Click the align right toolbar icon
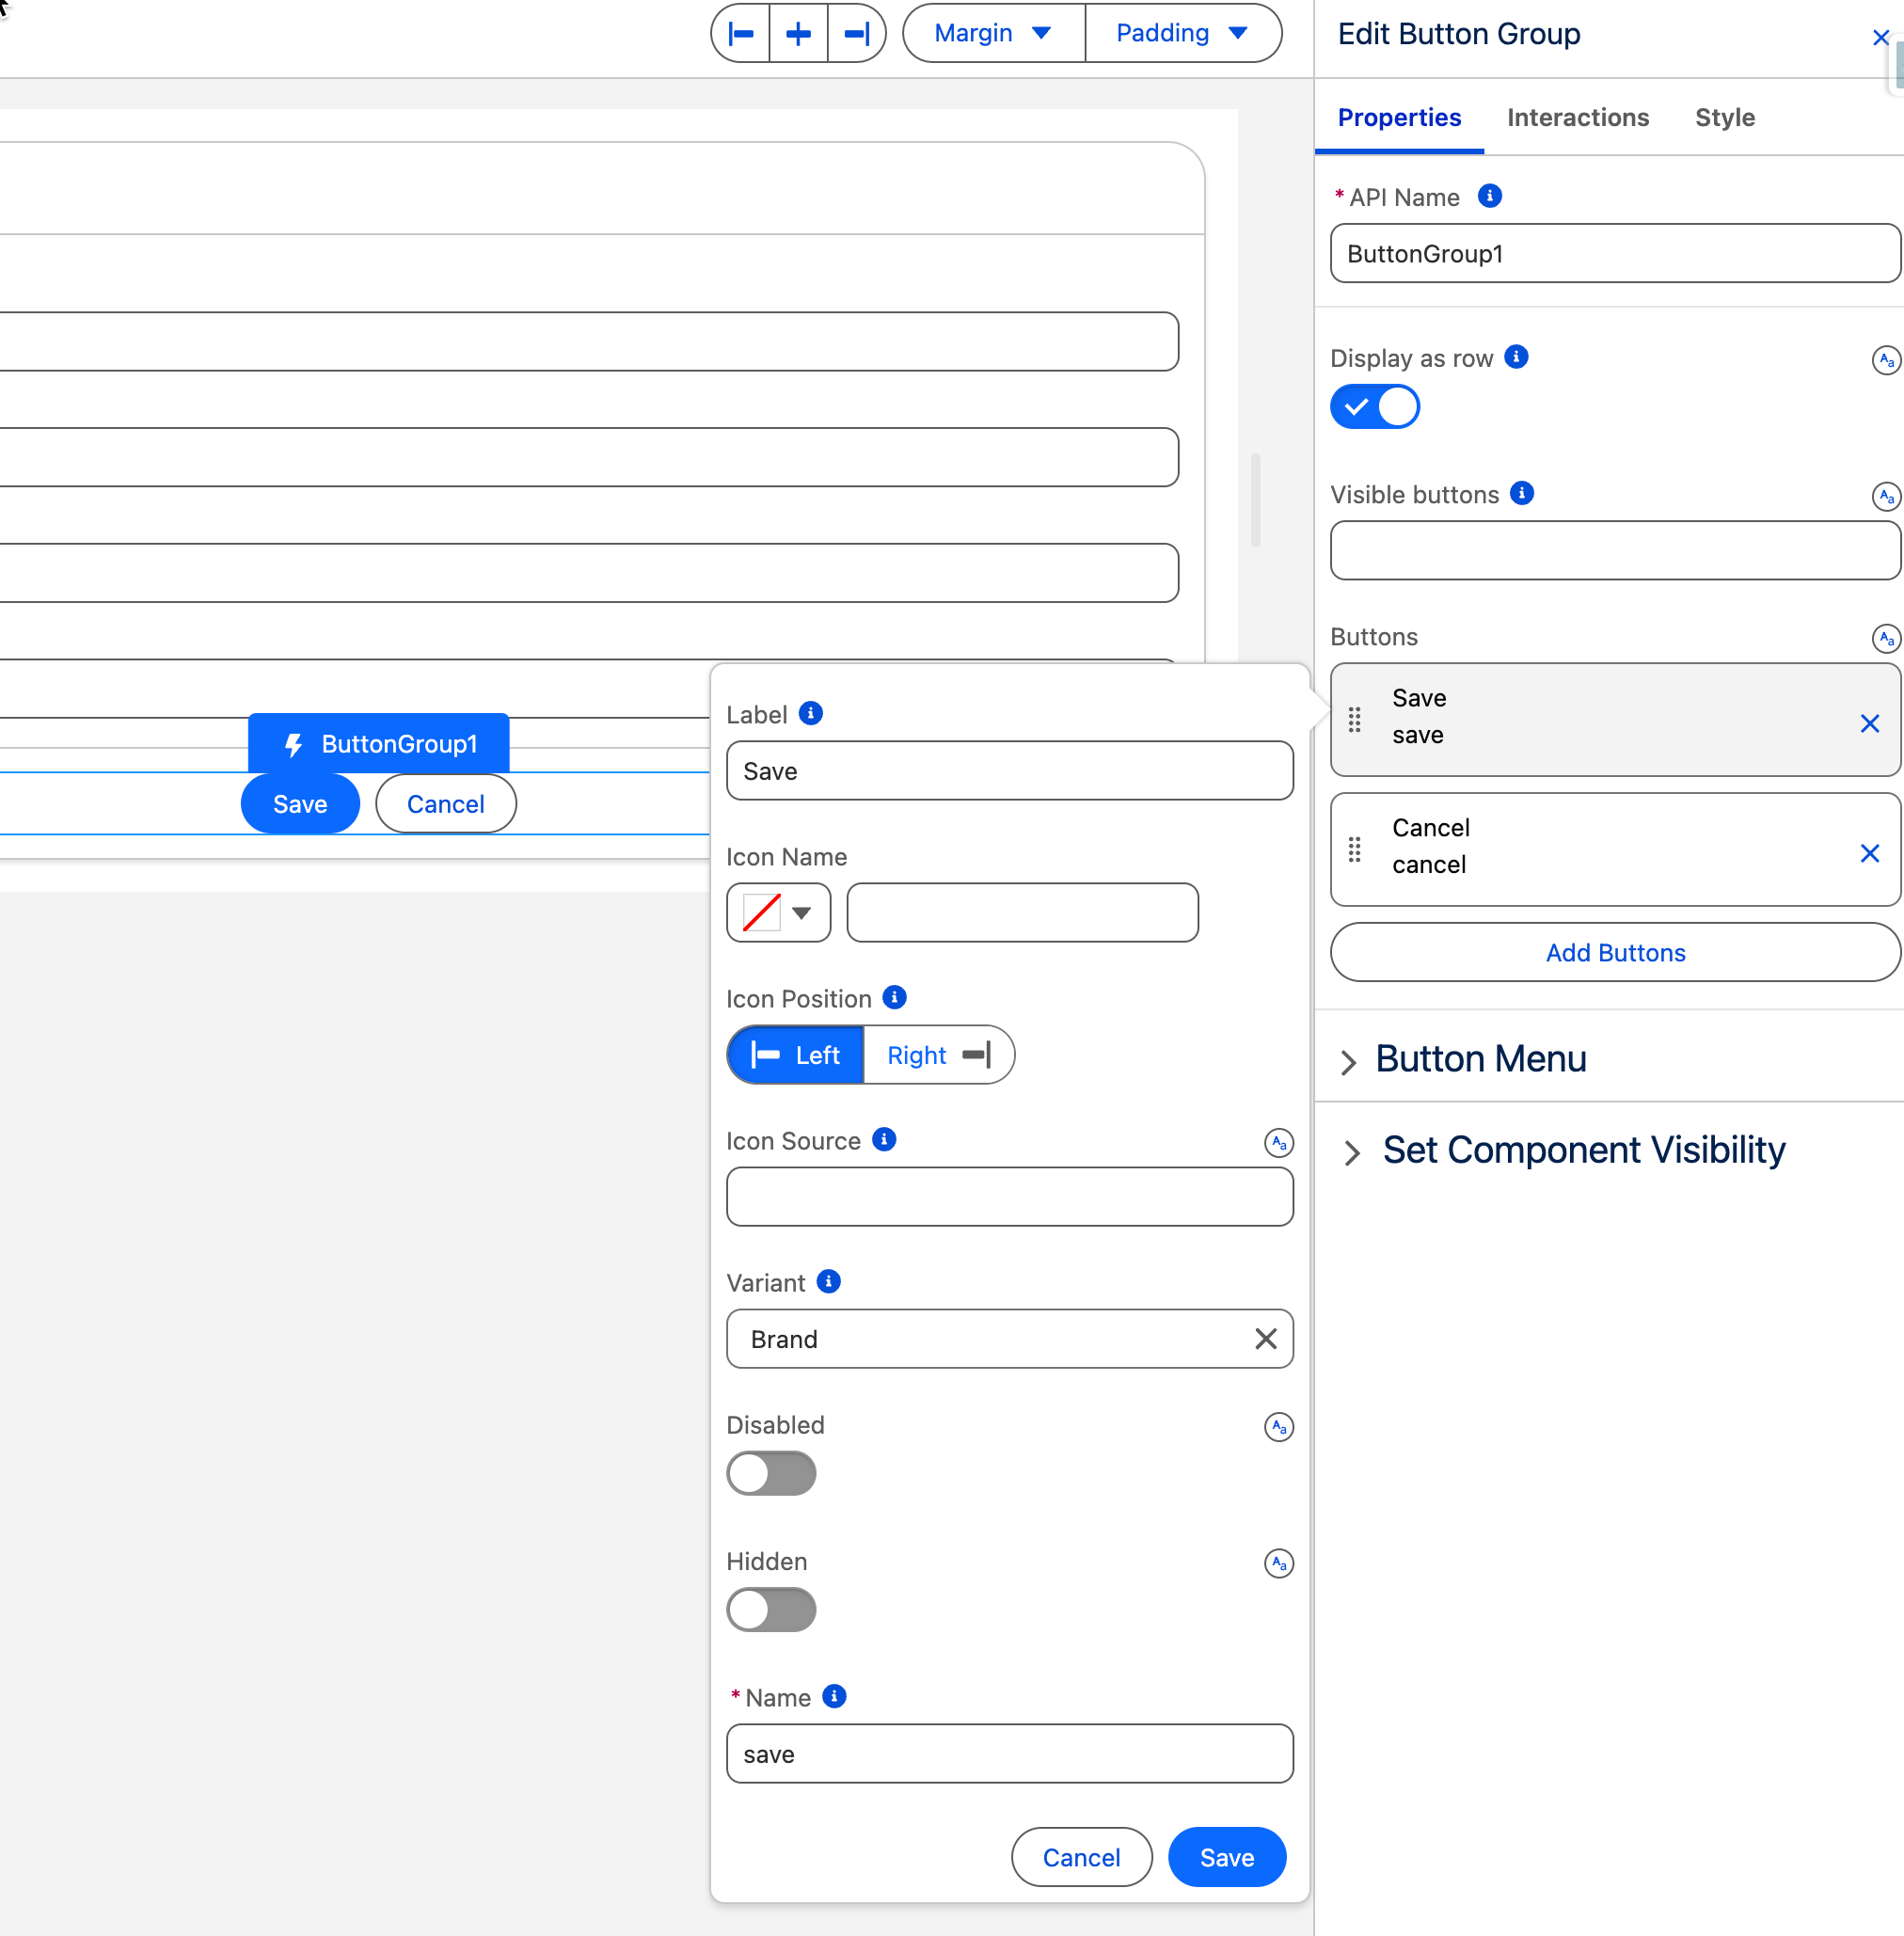 pos(856,34)
